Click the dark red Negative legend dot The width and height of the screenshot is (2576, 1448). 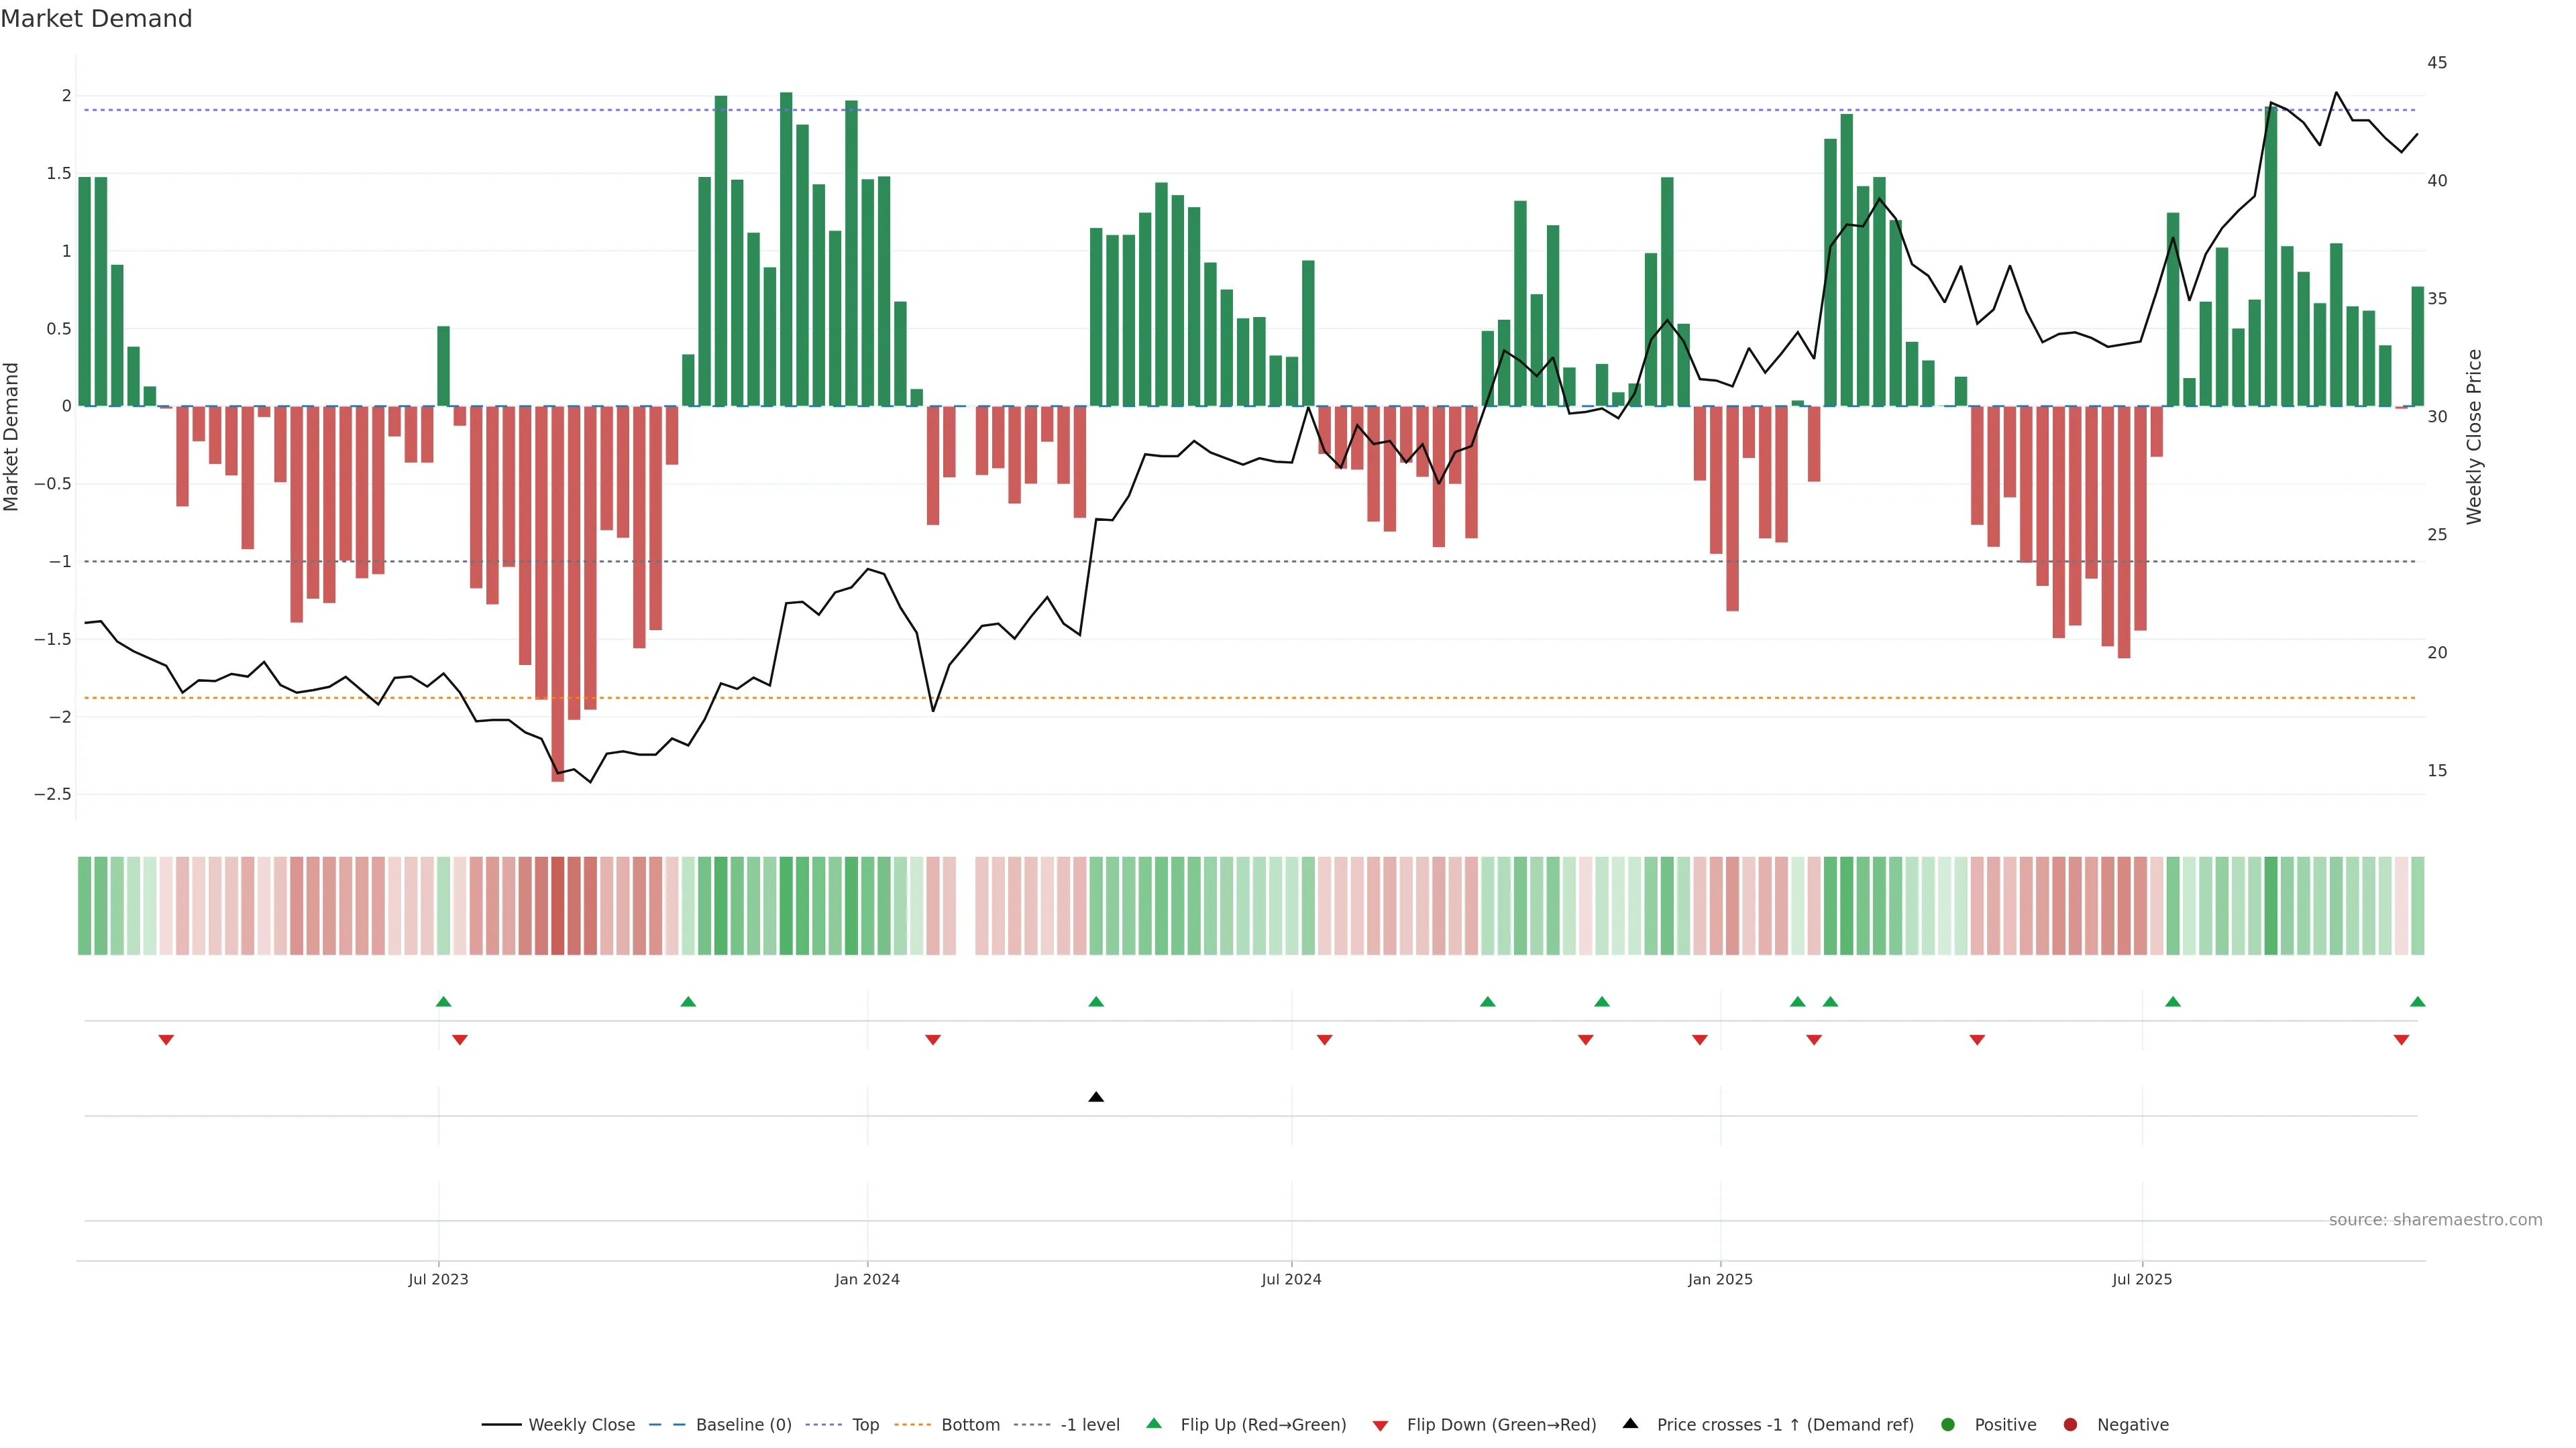[x=2070, y=1425]
